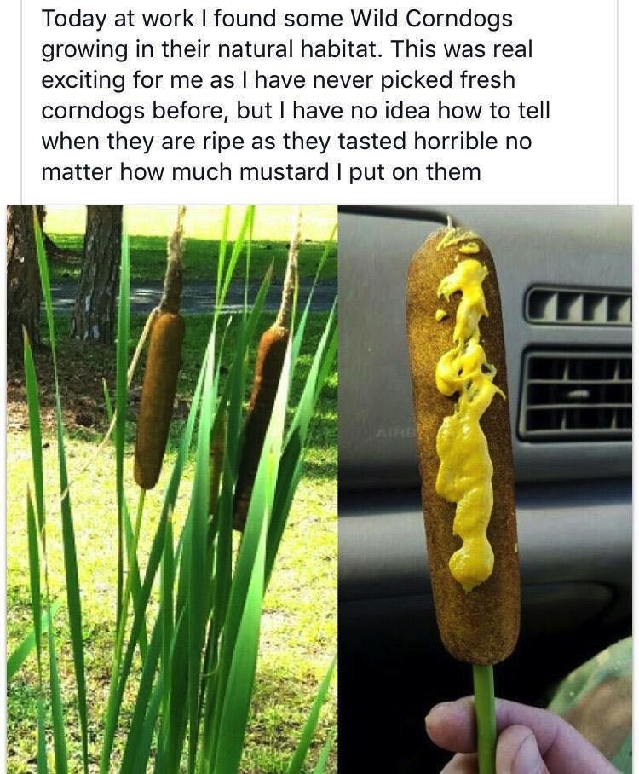Click the yellow mustard on the cattail
The width and height of the screenshot is (639, 774).
tap(467, 416)
